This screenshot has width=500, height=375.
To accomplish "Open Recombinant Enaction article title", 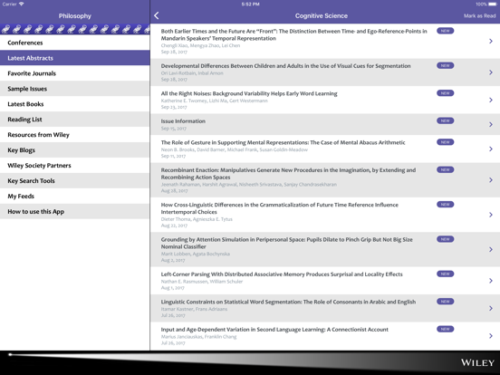I will click(288, 174).
